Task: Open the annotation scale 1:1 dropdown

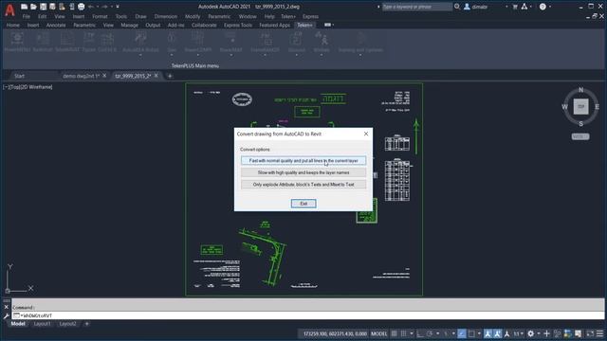Action: (519, 333)
